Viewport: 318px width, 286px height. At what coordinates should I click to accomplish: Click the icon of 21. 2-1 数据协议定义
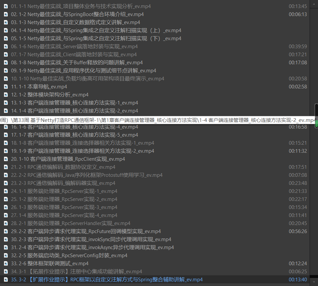[x=6, y=167]
